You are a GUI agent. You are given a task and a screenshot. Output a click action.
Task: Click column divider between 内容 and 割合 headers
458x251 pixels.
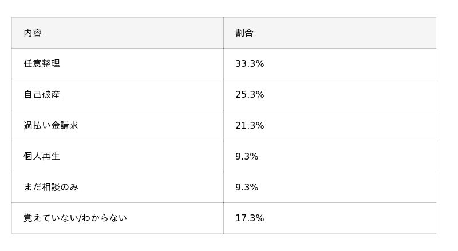tap(223, 33)
